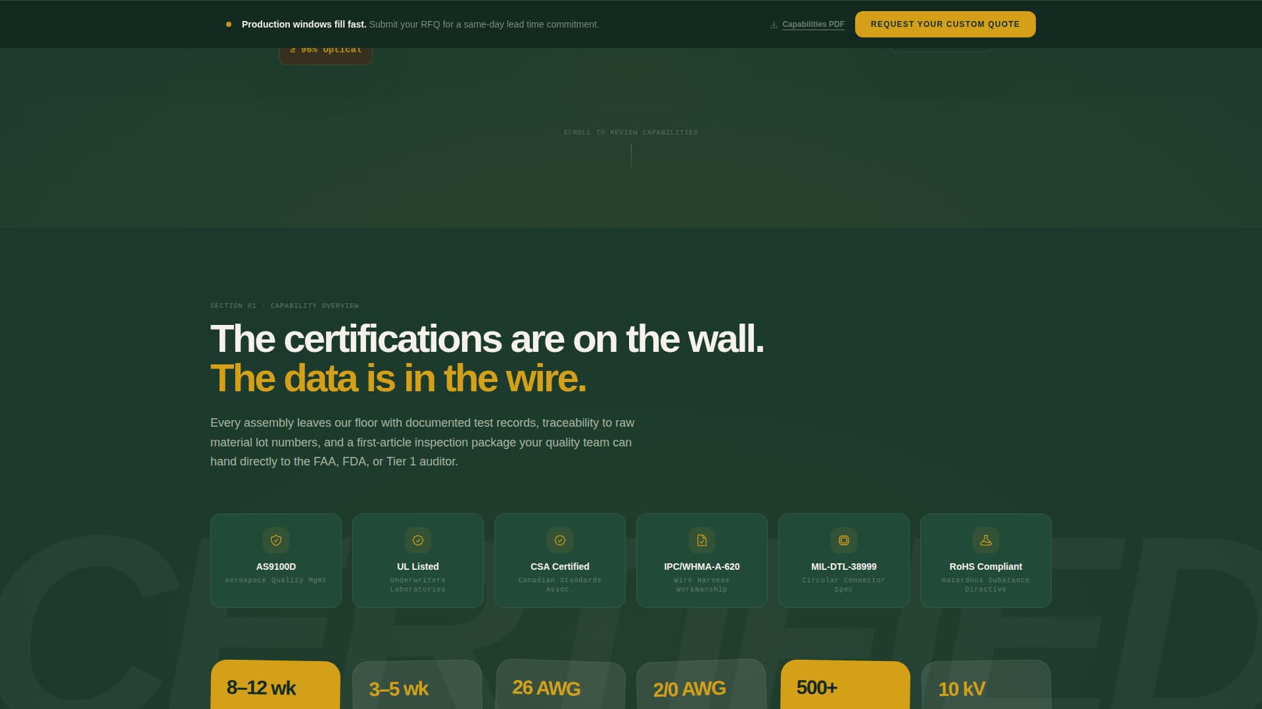The height and width of the screenshot is (709, 1262).
Task: Select the AS9100D certification card
Action: 275,560
